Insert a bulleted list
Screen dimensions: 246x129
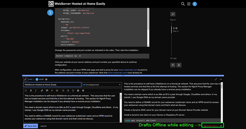point(63,90)
